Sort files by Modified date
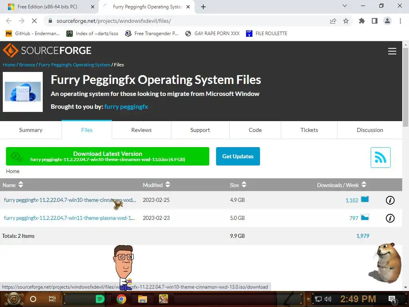The width and height of the screenshot is (409, 307). (x=157, y=185)
